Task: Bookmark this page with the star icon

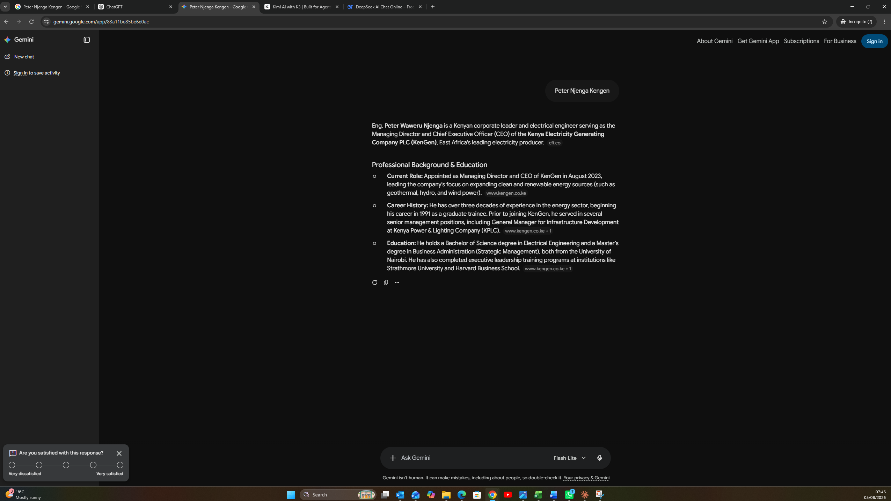Action: point(825,22)
